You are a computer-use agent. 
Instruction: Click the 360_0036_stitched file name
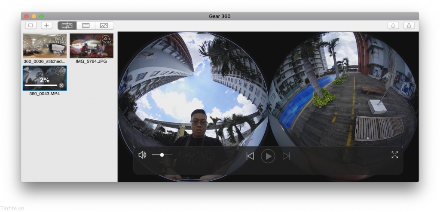coord(45,61)
